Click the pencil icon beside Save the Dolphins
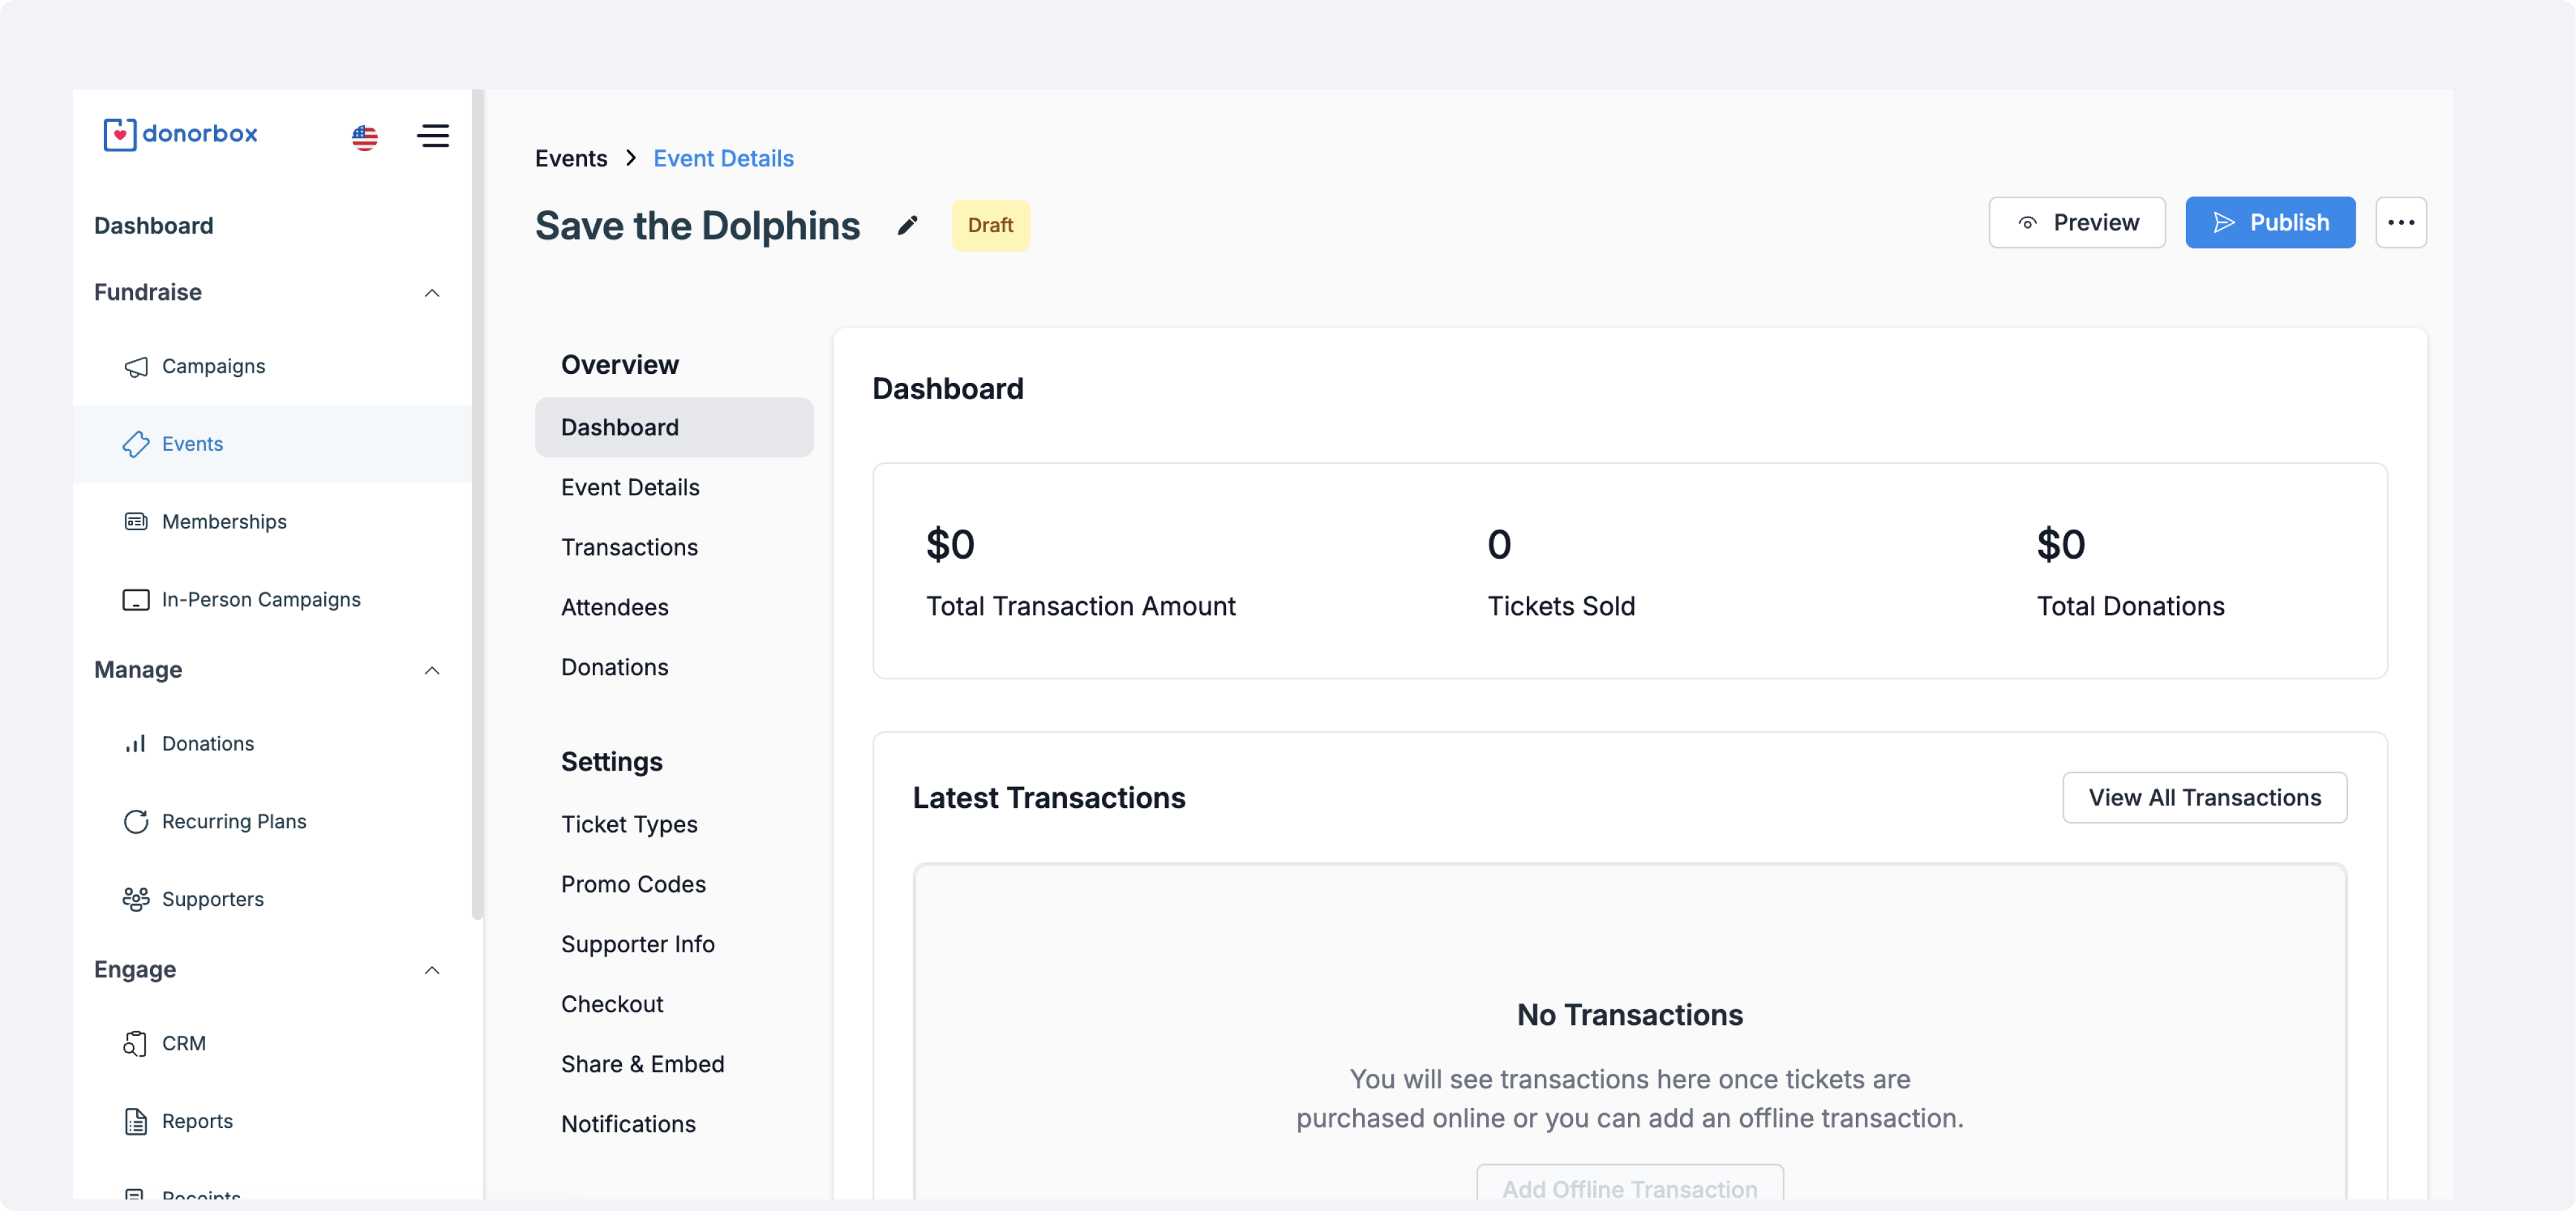Image resolution: width=2576 pixels, height=1211 pixels. point(907,225)
